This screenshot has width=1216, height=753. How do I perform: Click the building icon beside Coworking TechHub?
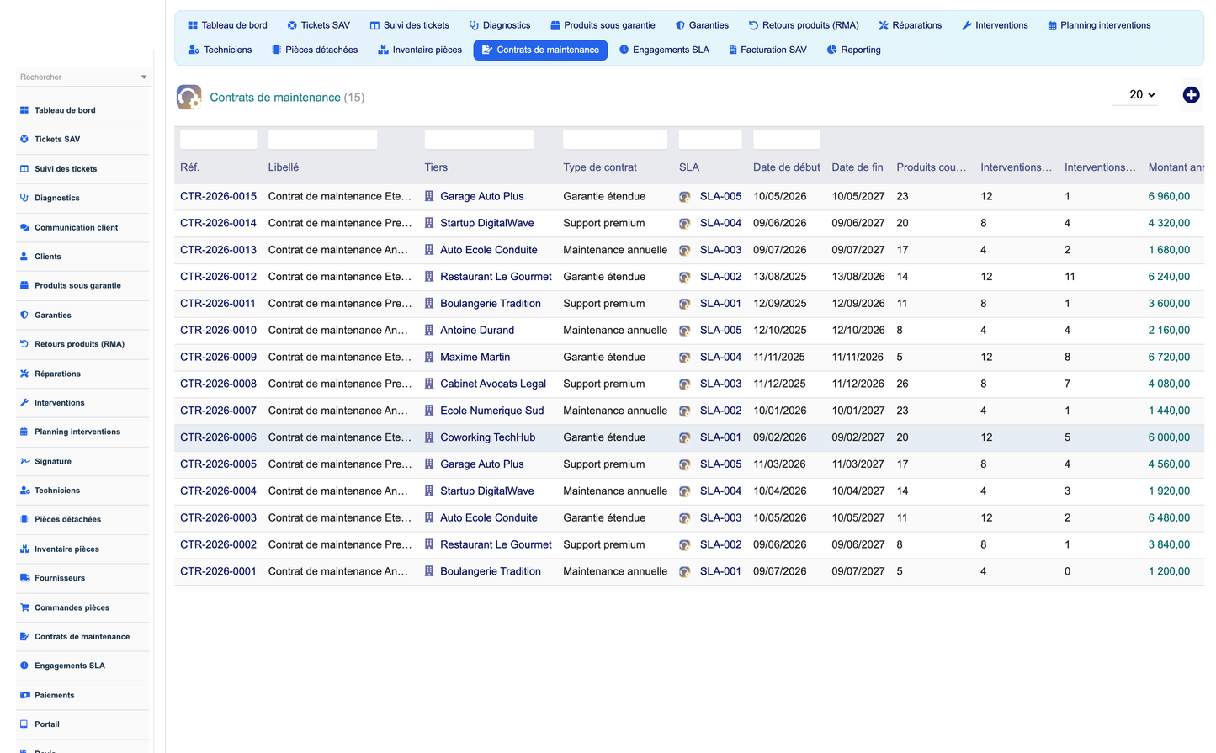(x=429, y=437)
